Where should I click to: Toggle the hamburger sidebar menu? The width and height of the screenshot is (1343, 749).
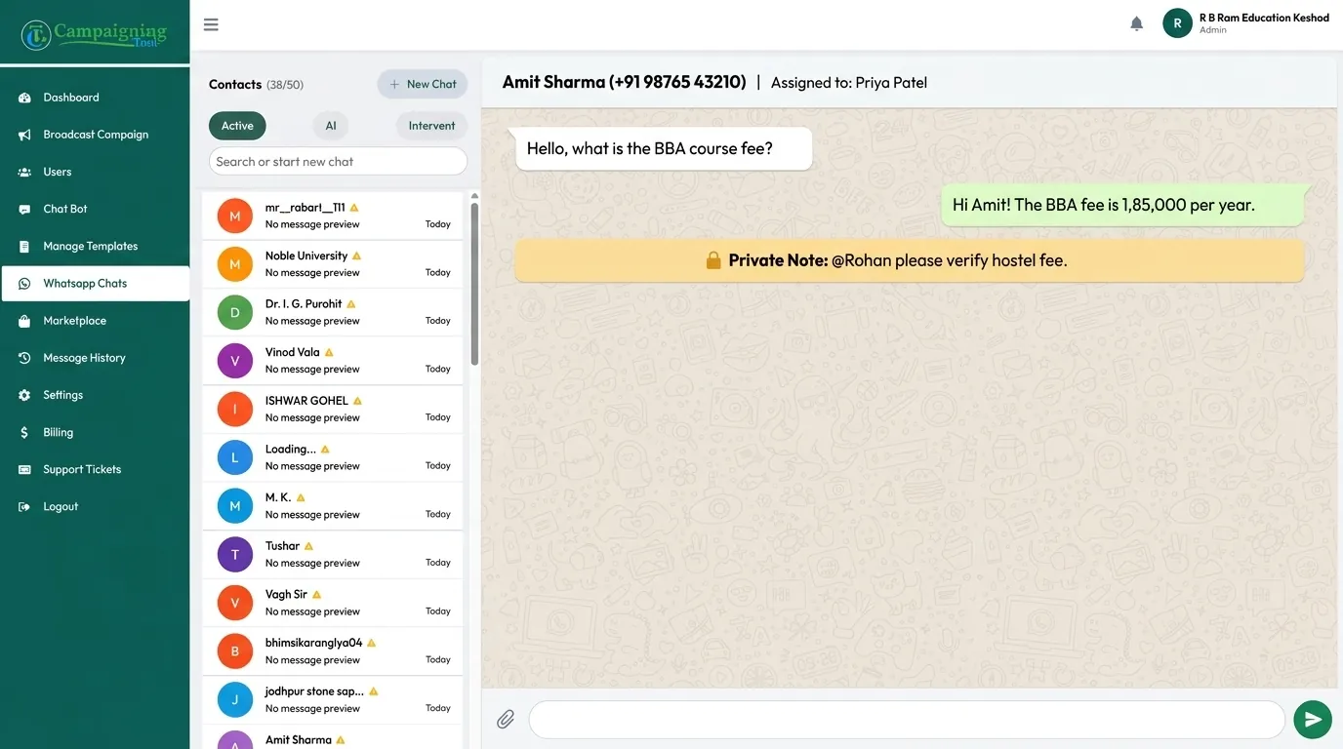[211, 24]
